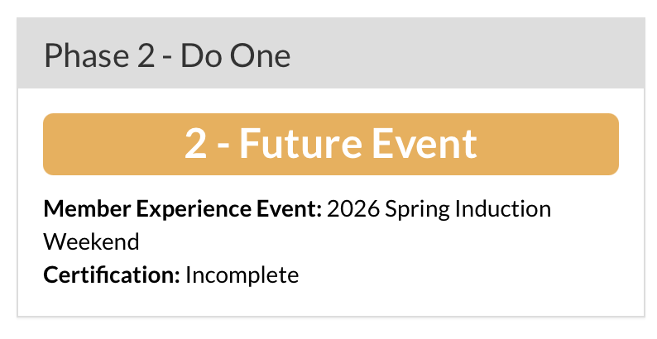Click the "Phase 2 - Do One" header title
Screen dimensions: 657x339
coord(166,56)
